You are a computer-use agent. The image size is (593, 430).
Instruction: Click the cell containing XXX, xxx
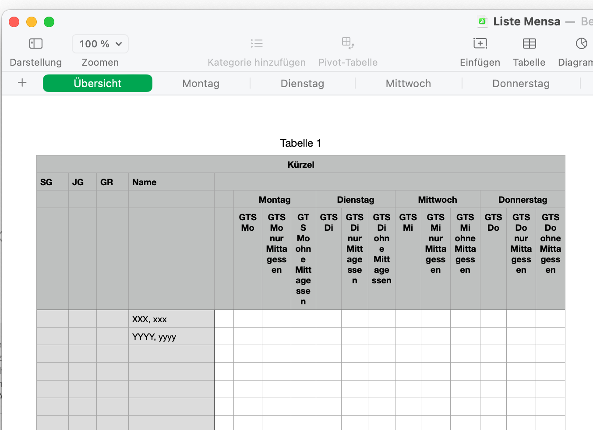tap(171, 319)
